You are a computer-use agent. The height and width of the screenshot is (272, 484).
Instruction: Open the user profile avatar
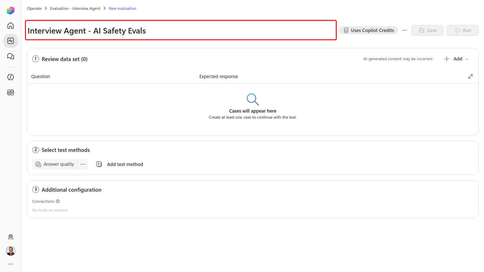coord(11,251)
